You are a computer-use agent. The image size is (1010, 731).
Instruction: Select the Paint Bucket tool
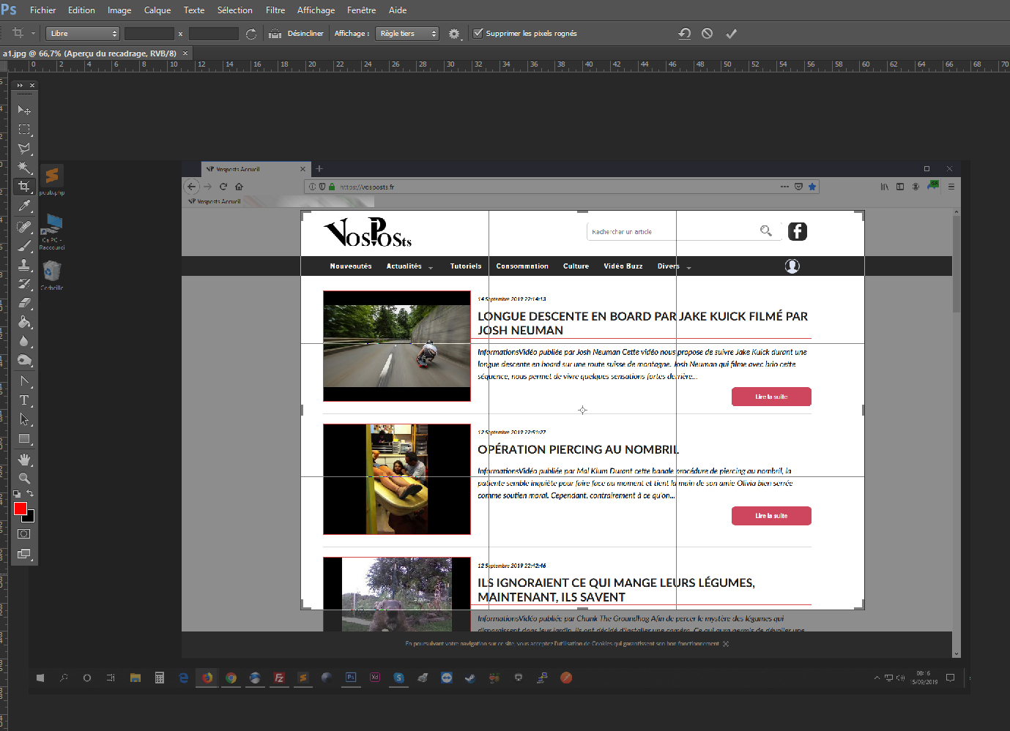tap(24, 322)
